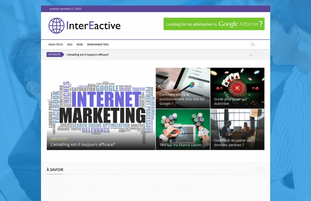Click the InterEactive globe logo
The height and width of the screenshot is (201, 311).
click(x=56, y=26)
